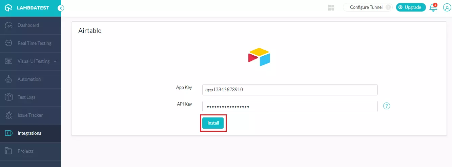This screenshot has width=452, height=167.
Task: Click the Issue Tracker bug icon
Action: pyautogui.click(x=9, y=115)
